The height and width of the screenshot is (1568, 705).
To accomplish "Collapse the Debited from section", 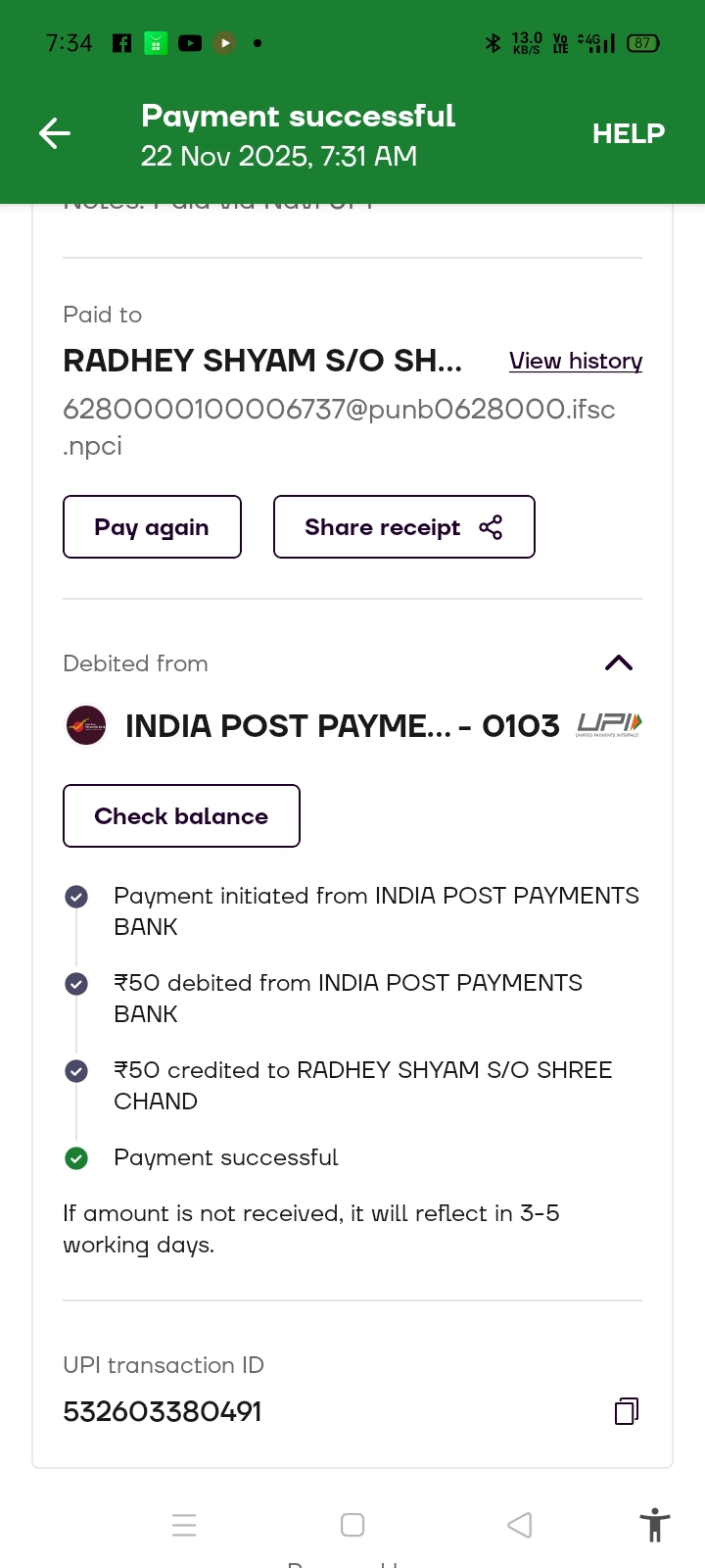I will point(619,663).
